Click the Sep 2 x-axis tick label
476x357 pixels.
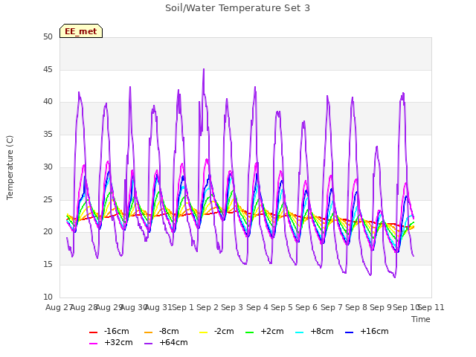pos(208,307)
